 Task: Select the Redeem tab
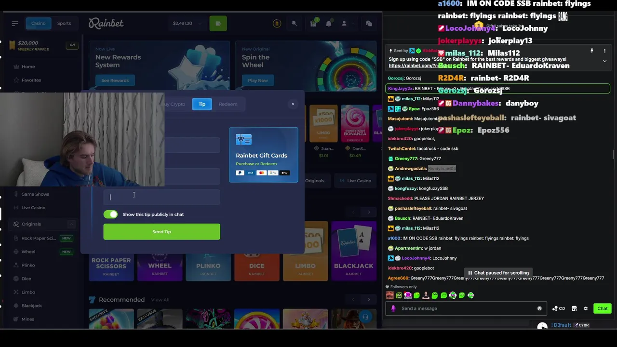pyautogui.click(x=228, y=104)
